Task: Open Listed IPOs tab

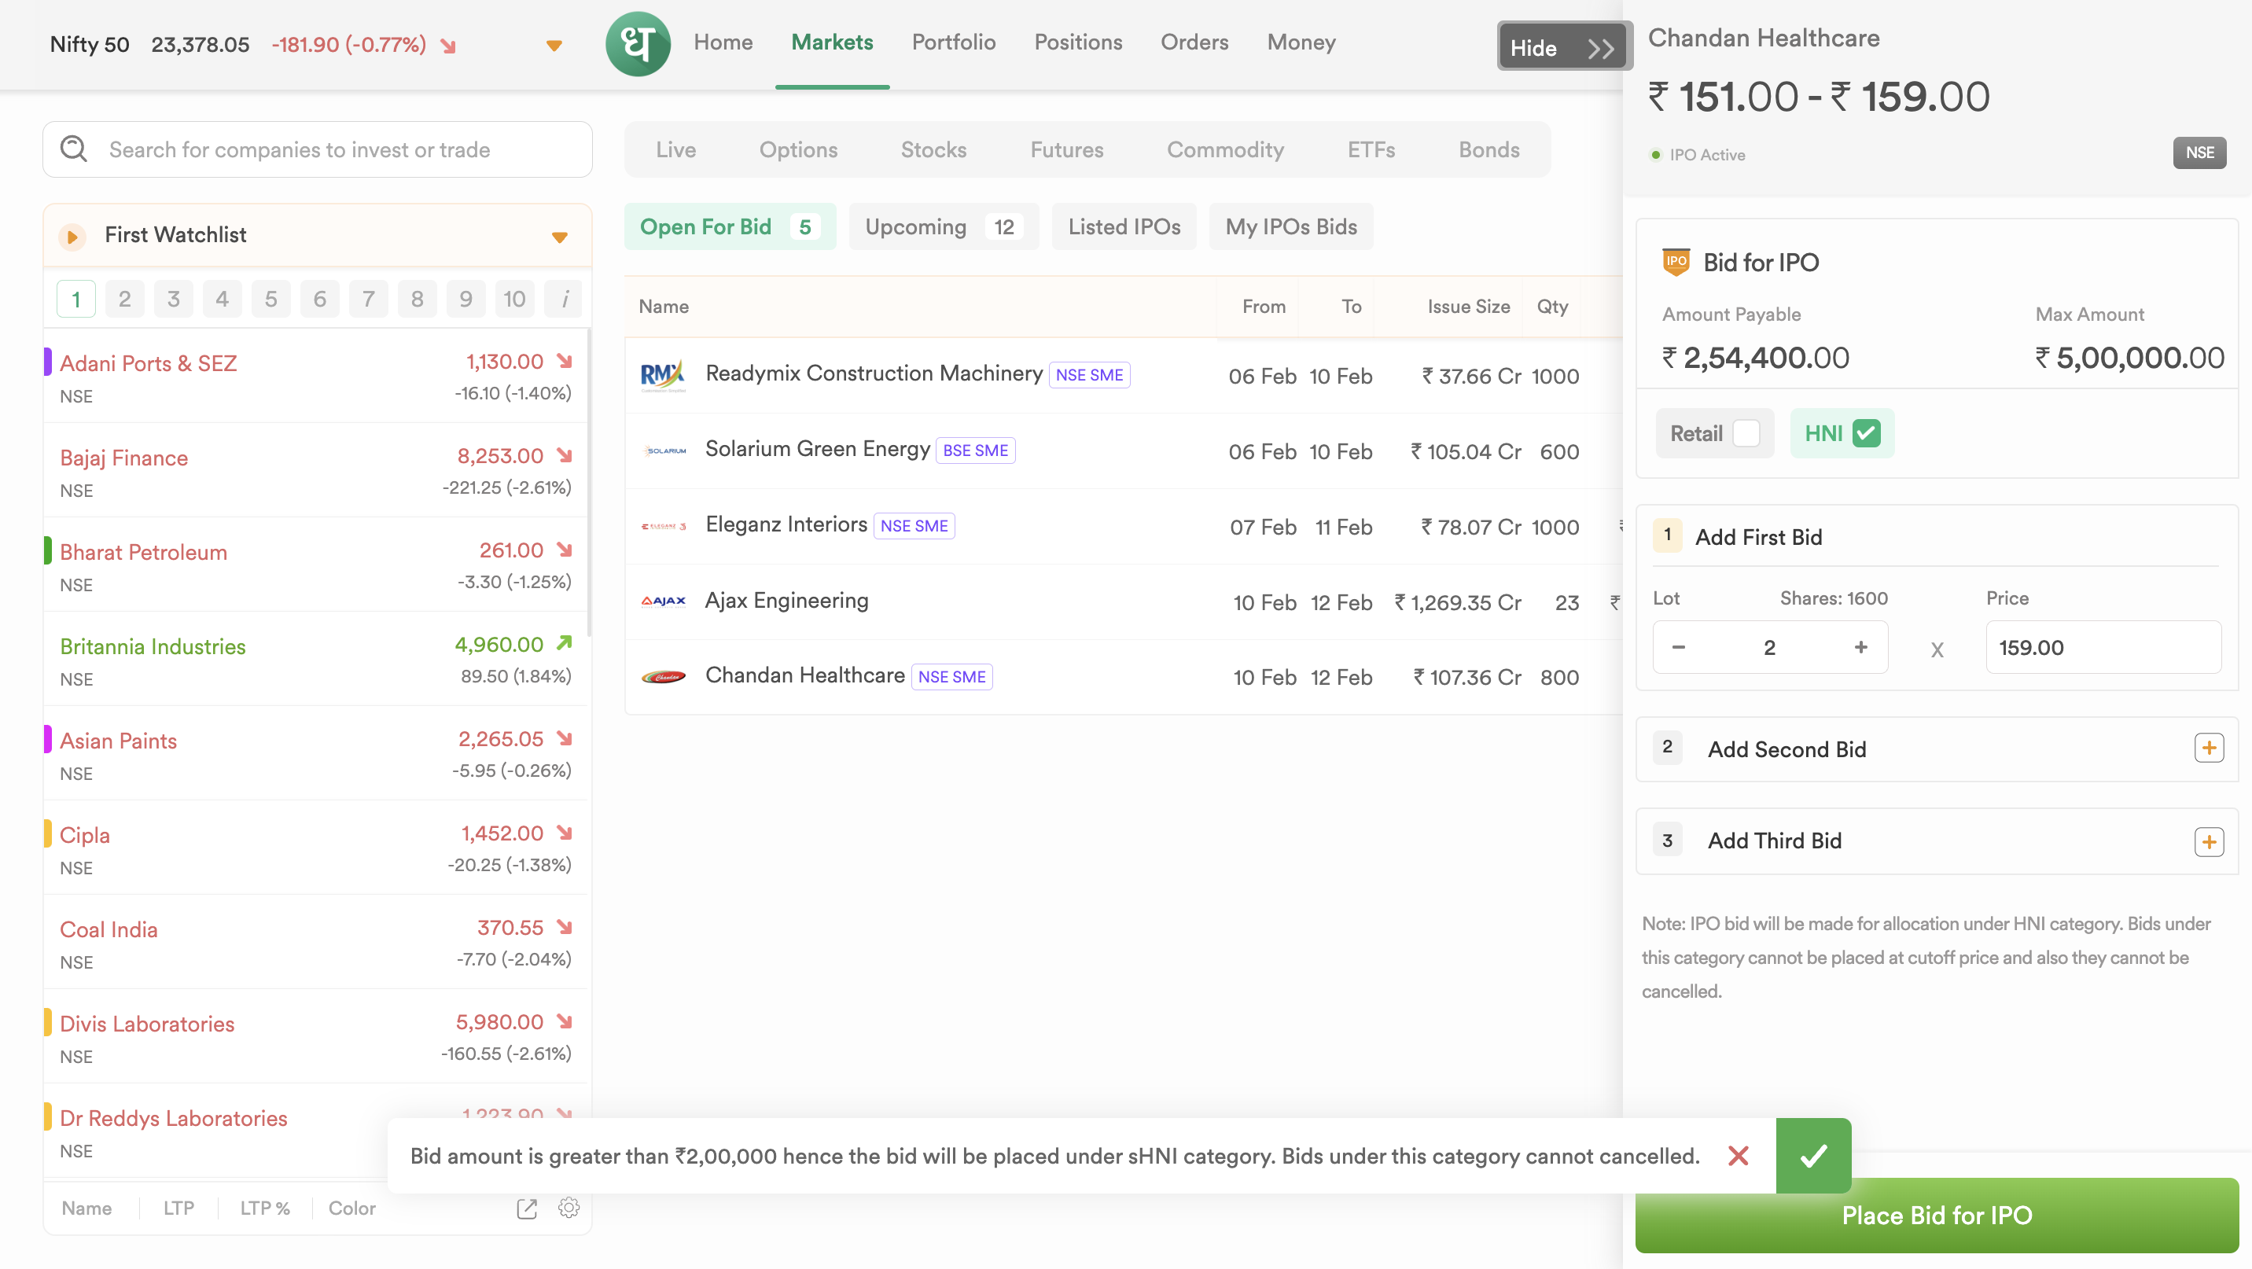Action: (x=1124, y=226)
